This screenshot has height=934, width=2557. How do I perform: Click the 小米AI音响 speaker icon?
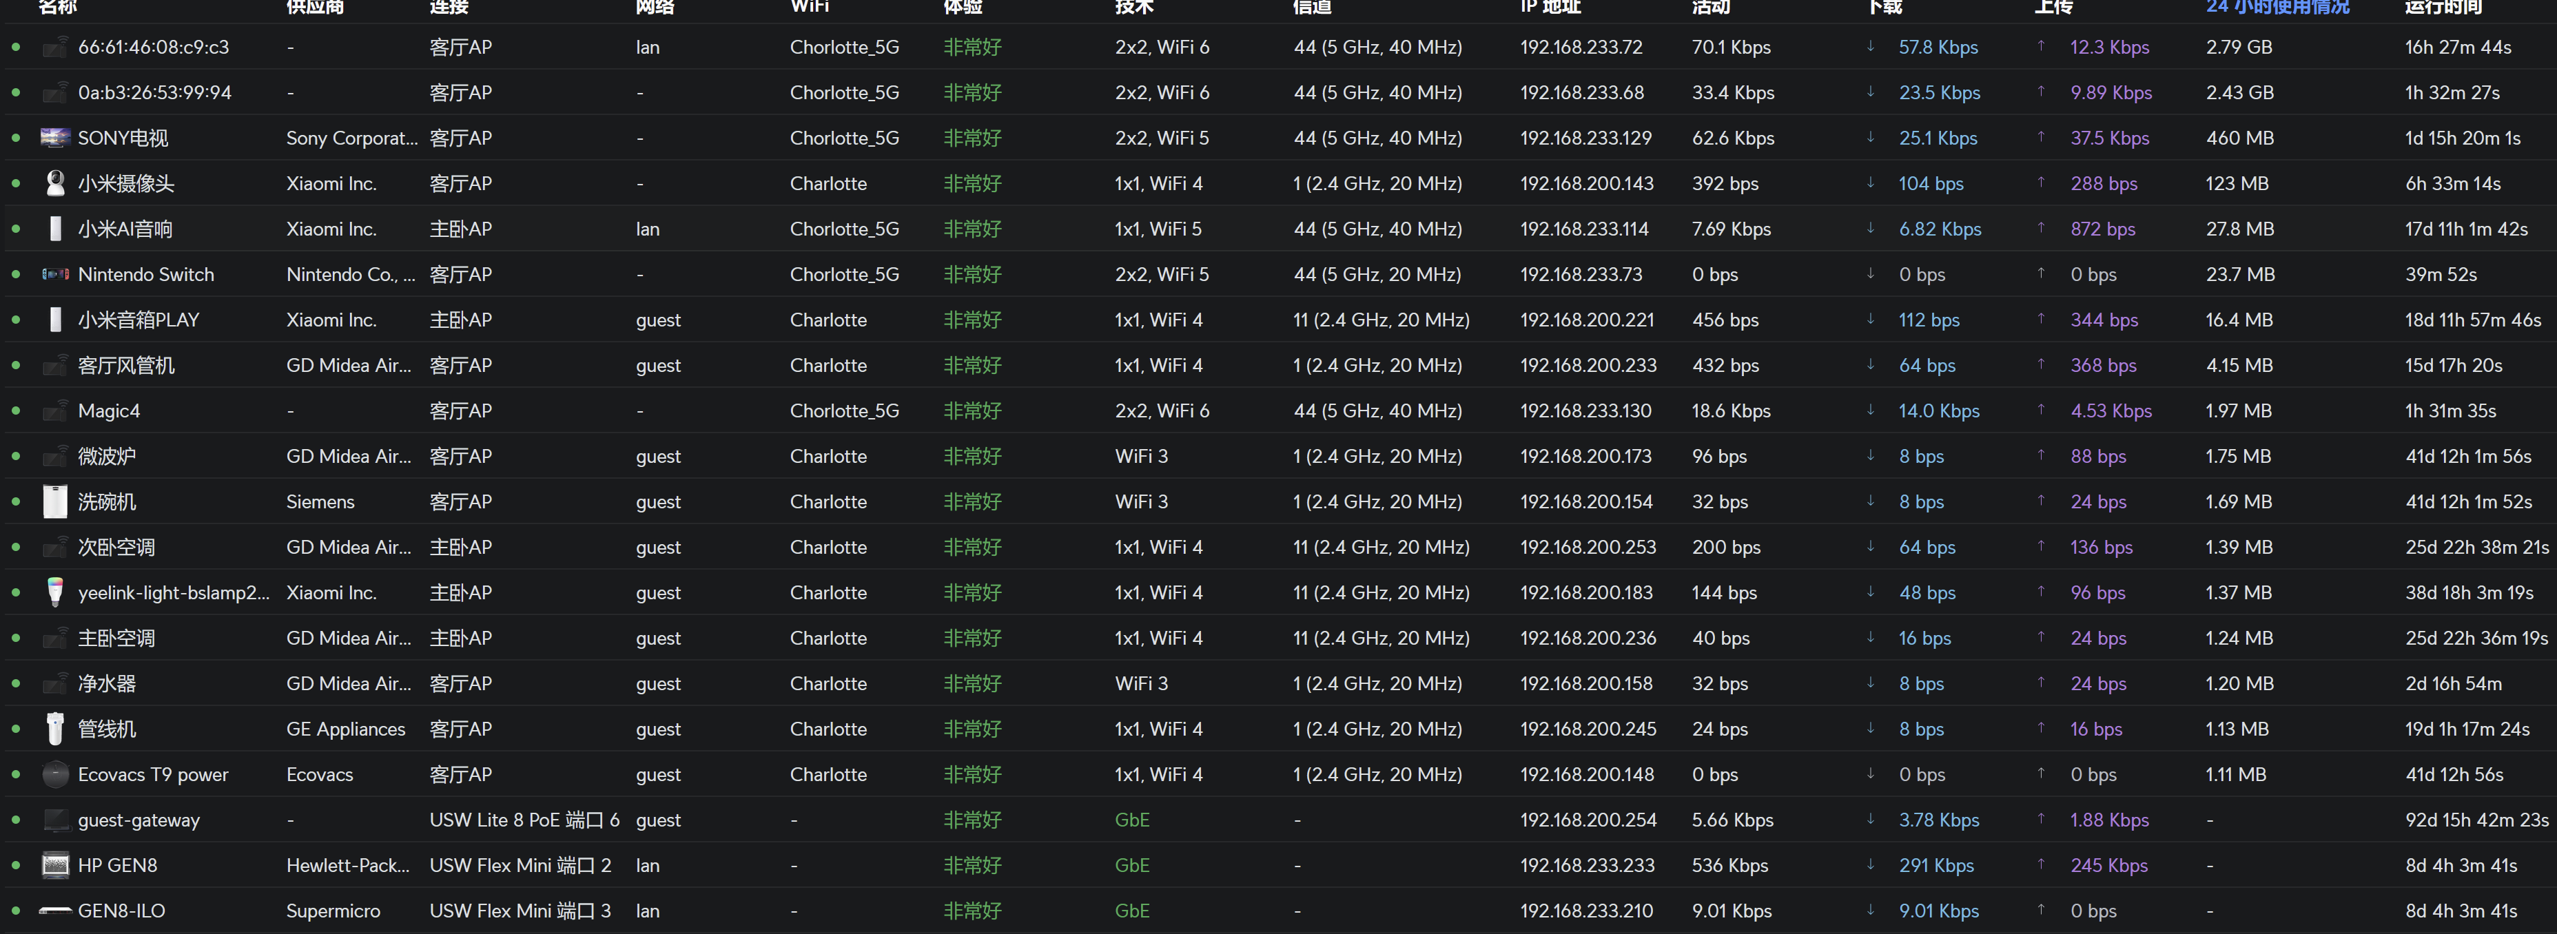[x=54, y=228]
